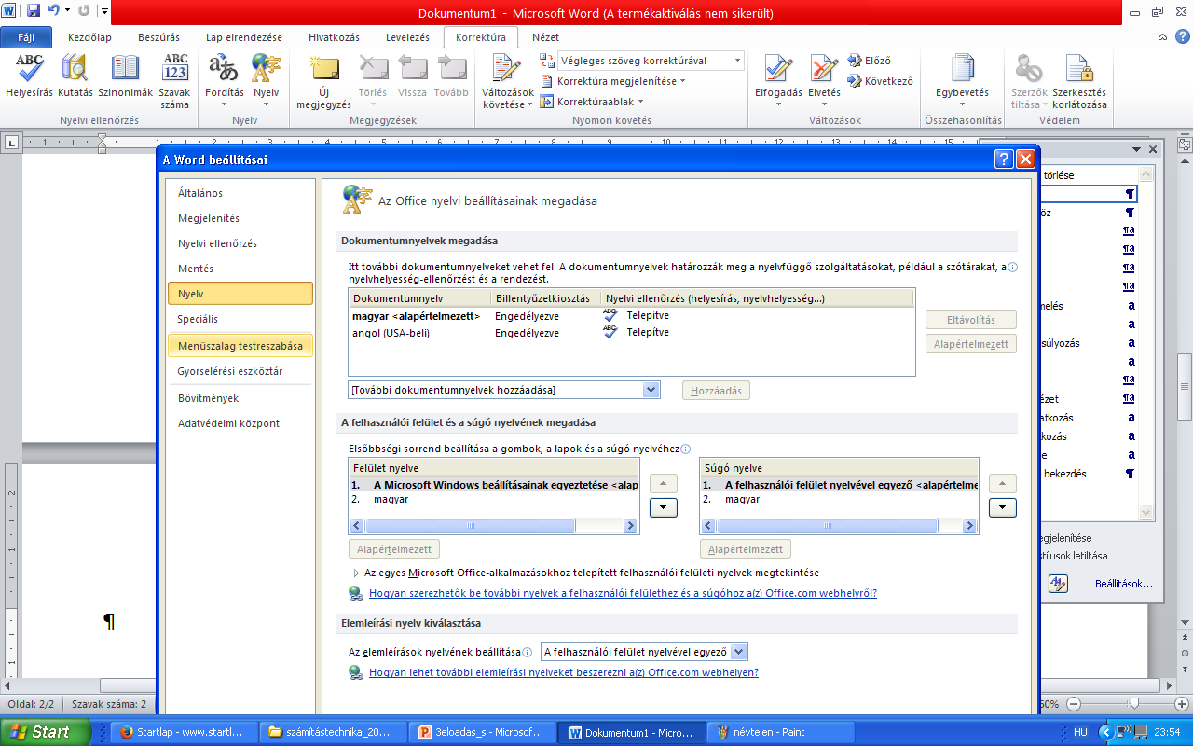
Task: Expand Korrektúra megjelenítése menu
Action: (613, 81)
